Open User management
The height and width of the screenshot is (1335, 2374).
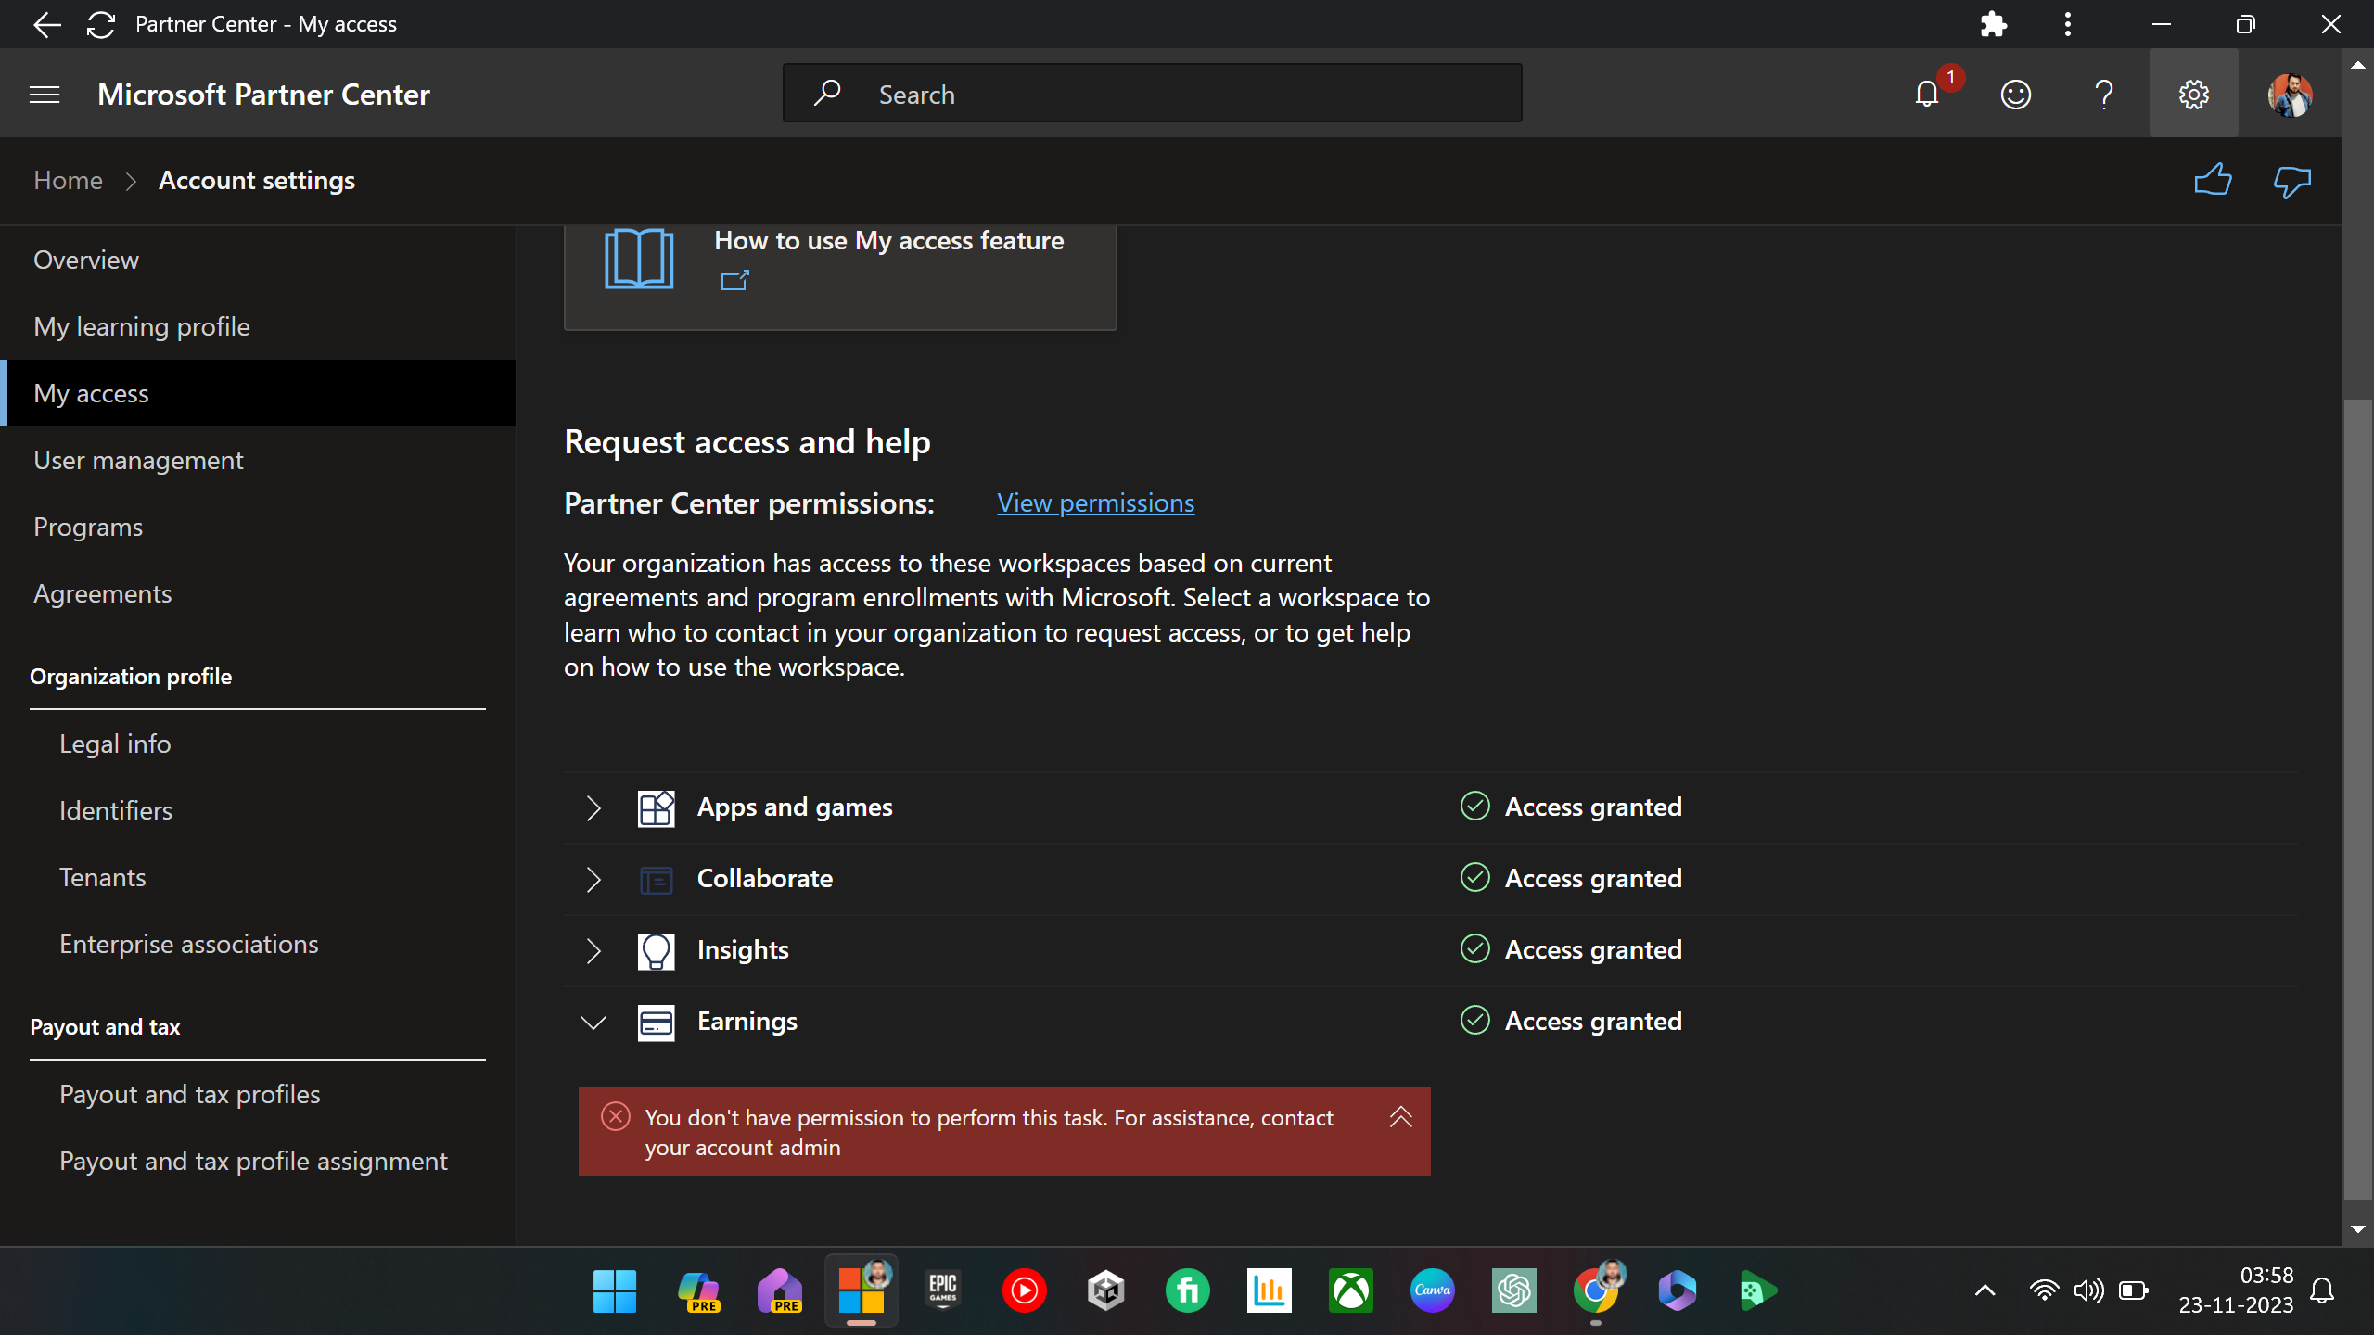pyautogui.click(x=258, y=460)
